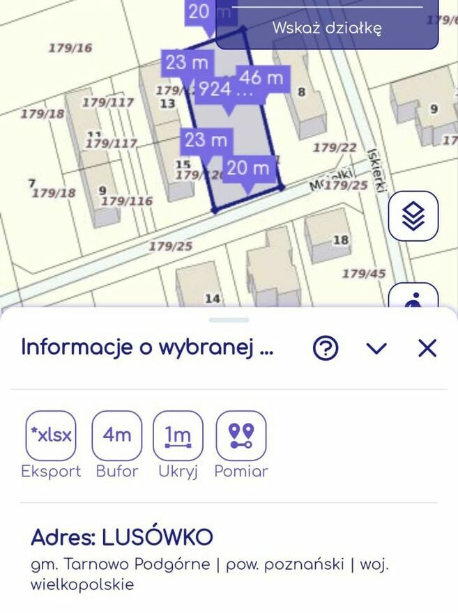The height and width of the screenshot is (613, 458).
Task: Tap the bottom sheet drag handle
Action: pos(229,320)
